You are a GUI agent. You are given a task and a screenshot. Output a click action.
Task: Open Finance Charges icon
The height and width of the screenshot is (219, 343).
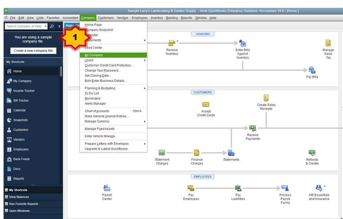pos(197,152)
